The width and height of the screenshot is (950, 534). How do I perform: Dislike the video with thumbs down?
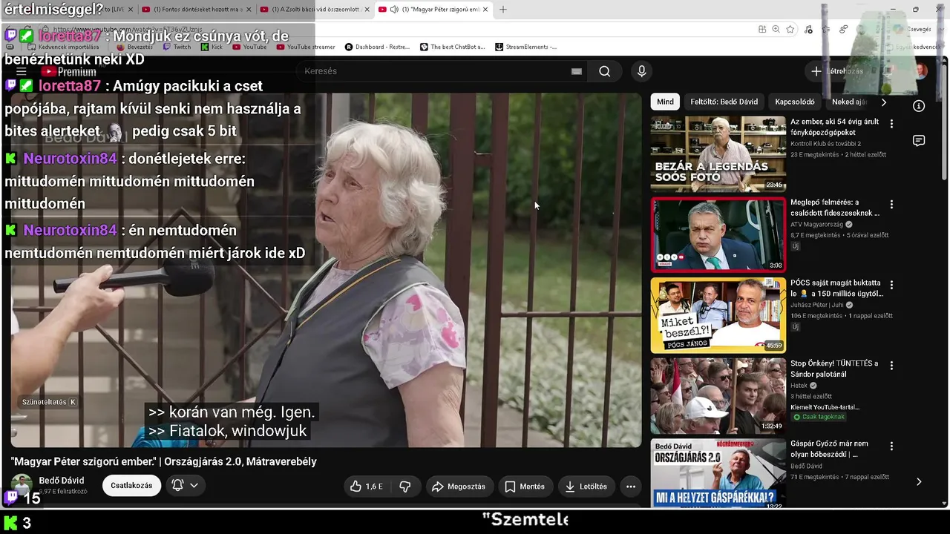point(405,487)
